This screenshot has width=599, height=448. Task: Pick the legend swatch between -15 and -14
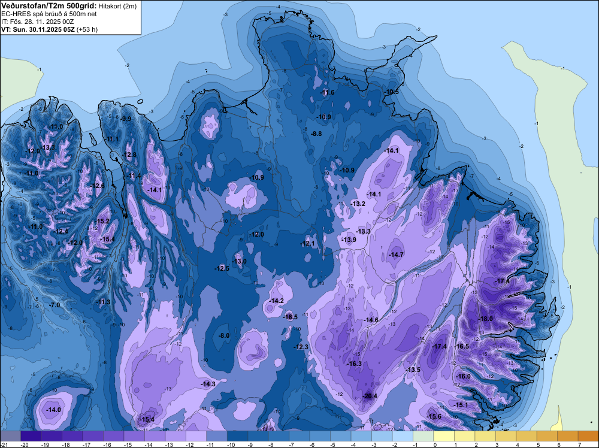click(134, 436)
